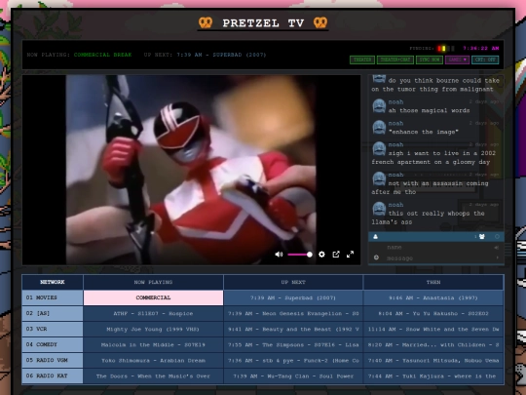This screenshot has width=526, height=395.
Task: Toggle the CRT: OFF button
Action: pos(485,59)
